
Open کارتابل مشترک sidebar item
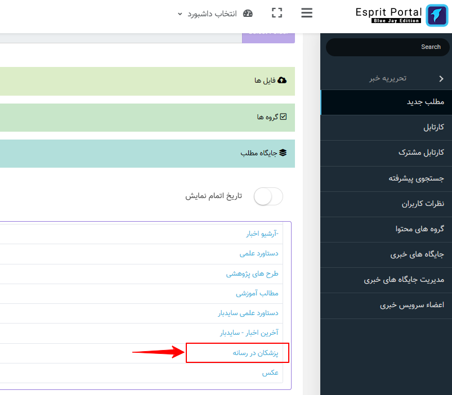pos(386,153)
